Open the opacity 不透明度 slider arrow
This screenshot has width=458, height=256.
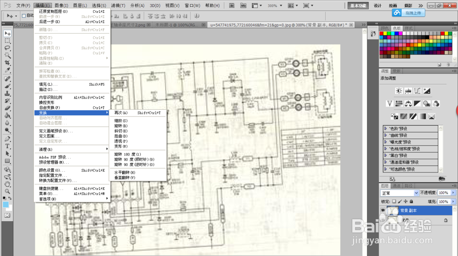pyautogui.click(x=453, y=193)
